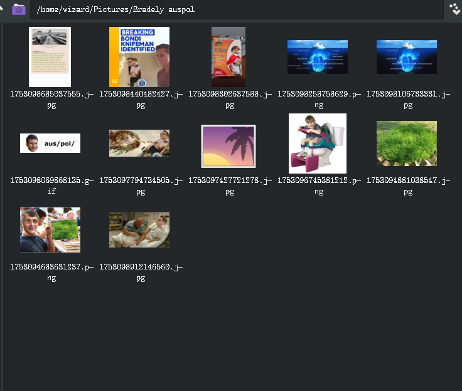Screen dimensions: 462x391
Task: Click the /home/wizard/Pictures/Bradely auspol path field
Action: [x=237, y=9]
